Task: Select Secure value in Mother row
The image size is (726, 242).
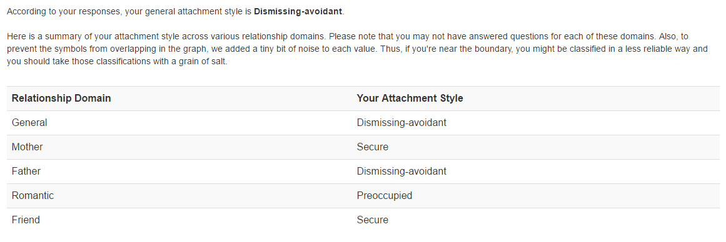Action: click(372, 147)
